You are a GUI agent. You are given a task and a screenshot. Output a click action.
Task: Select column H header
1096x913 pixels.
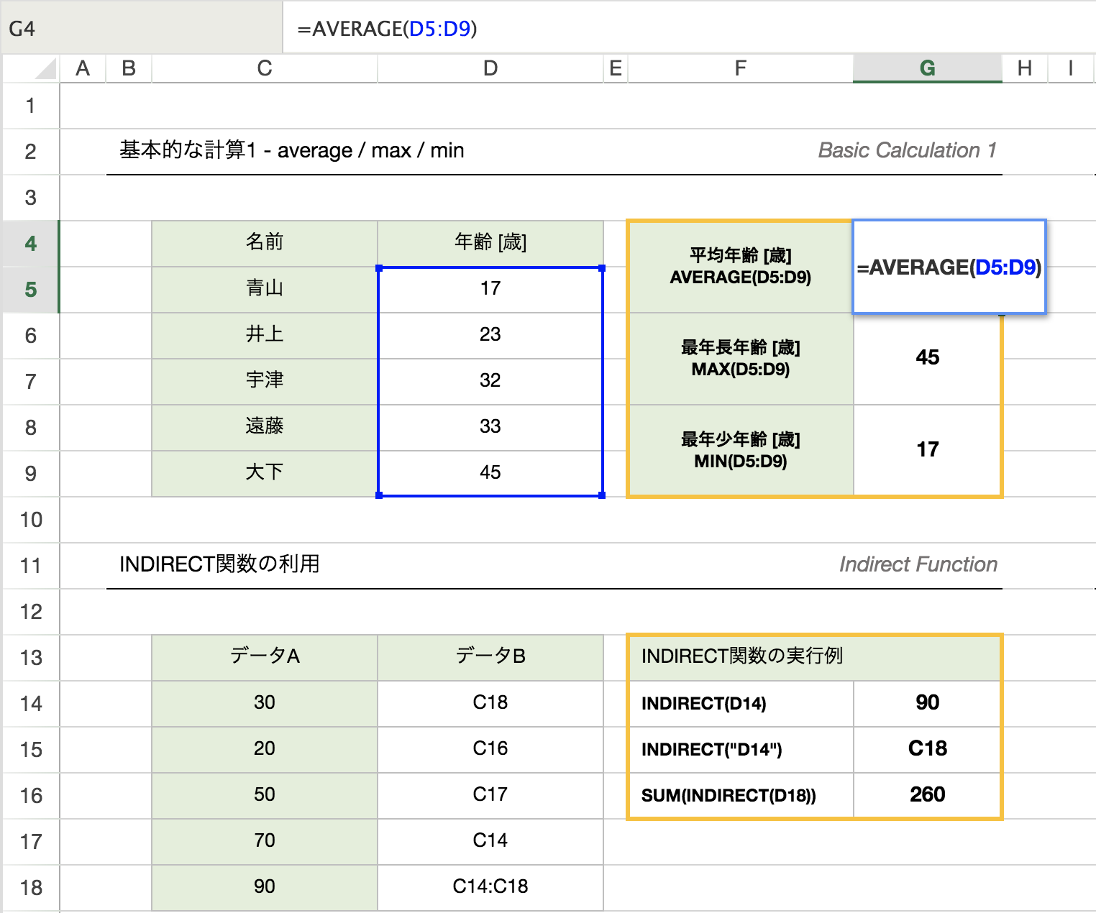(1025, 68)
